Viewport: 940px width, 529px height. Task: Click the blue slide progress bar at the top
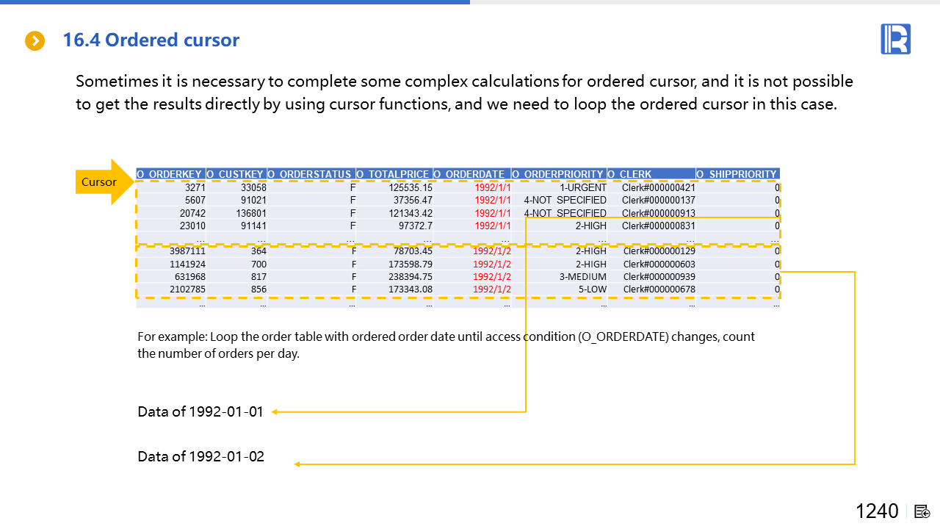point(235,2)
